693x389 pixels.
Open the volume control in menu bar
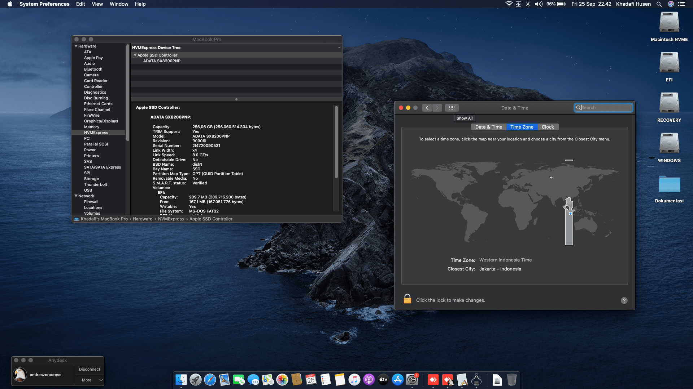click(x=539, y=4)
